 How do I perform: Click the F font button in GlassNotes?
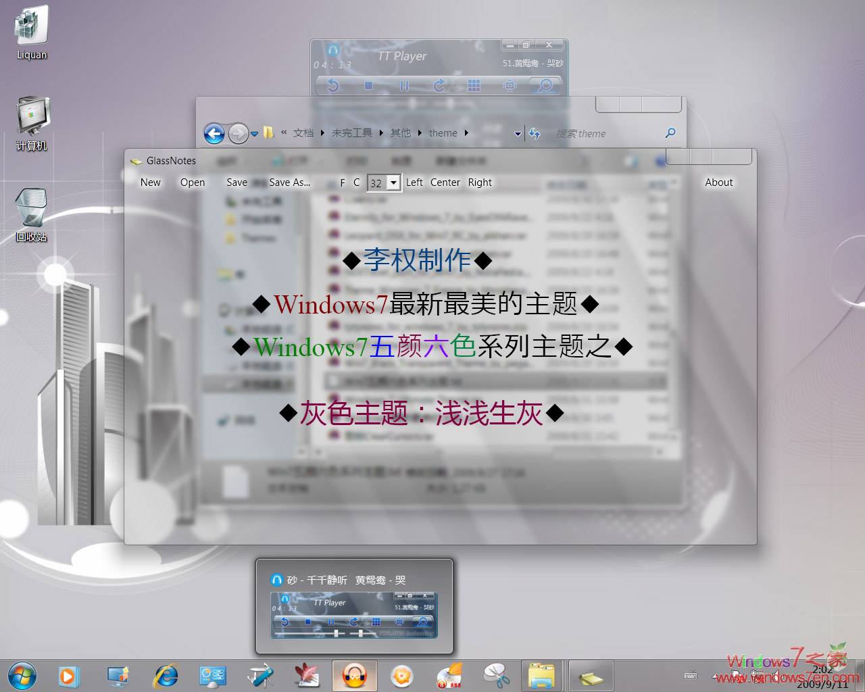click(x=343, y=182)
